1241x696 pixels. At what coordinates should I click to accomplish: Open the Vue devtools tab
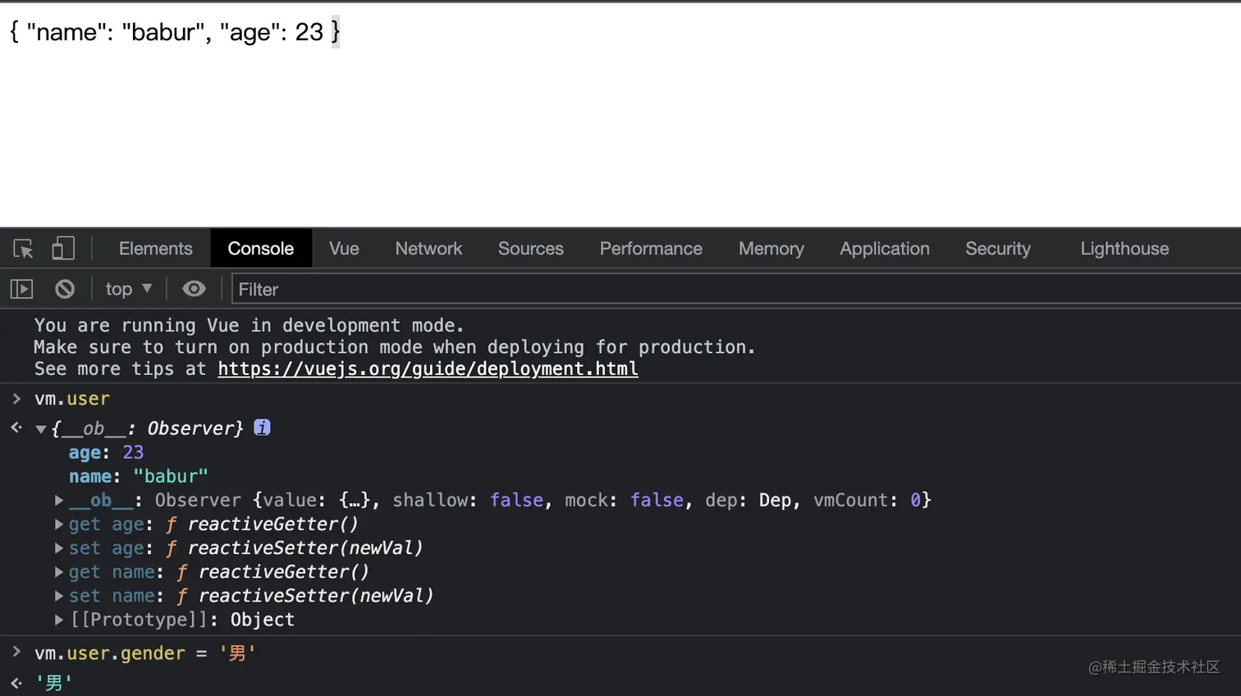(x=344, y=249)
